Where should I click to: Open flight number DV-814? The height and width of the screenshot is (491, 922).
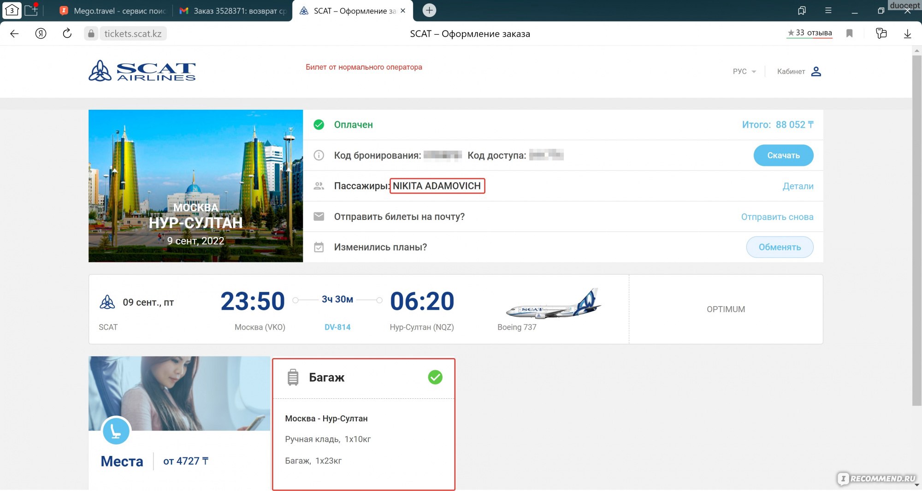coord(337,327)
